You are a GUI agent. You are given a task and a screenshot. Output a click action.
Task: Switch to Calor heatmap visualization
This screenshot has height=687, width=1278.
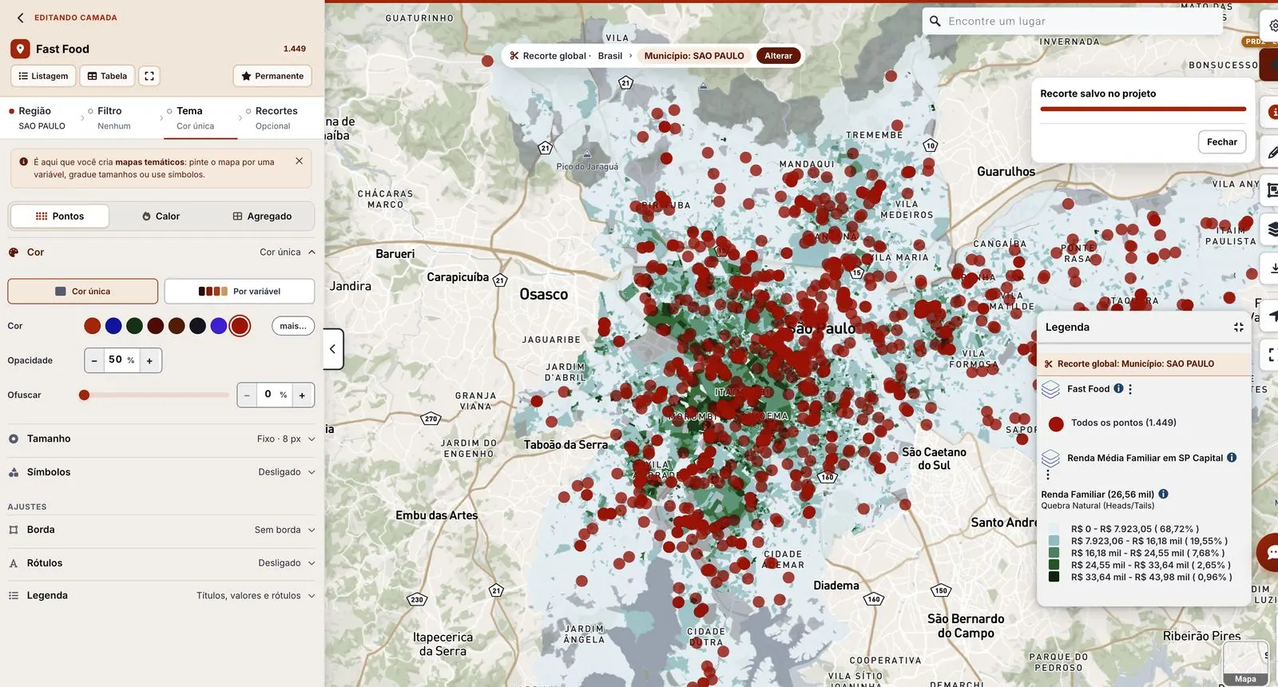click(161, 216)
